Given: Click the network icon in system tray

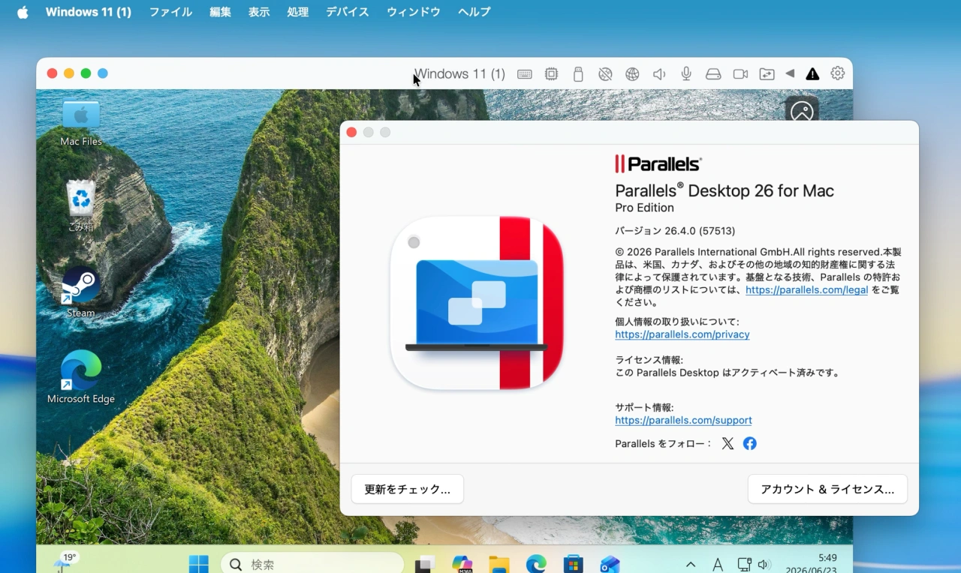Looking at the screenshot, I should coord(744,565).
